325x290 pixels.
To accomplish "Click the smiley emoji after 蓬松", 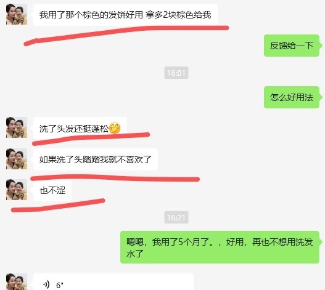I will pos(115,128).
